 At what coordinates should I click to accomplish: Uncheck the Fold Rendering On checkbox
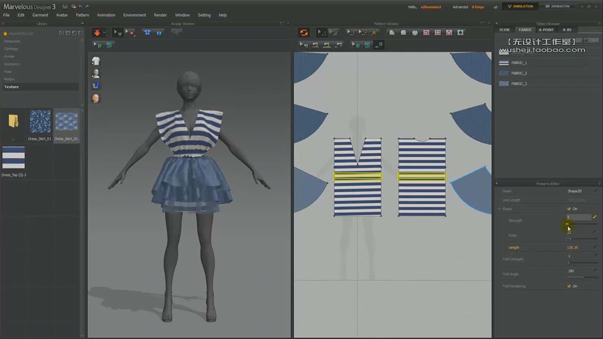(x=569, y=286)
